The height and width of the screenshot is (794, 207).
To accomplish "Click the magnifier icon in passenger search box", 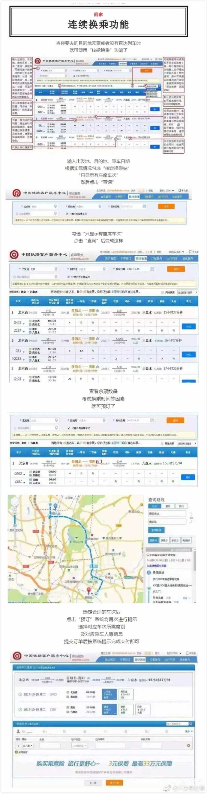I will tap(191, 724).
